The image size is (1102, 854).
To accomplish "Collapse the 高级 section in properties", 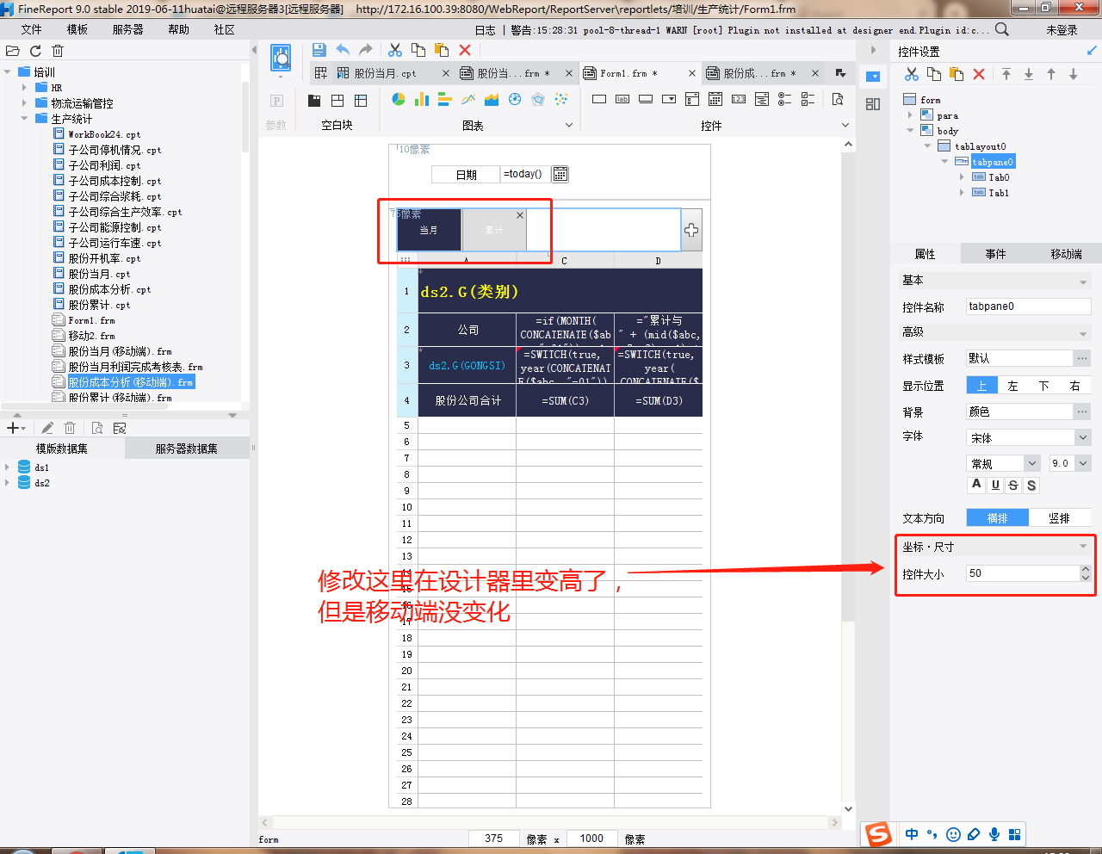I will click(1083, 333).
